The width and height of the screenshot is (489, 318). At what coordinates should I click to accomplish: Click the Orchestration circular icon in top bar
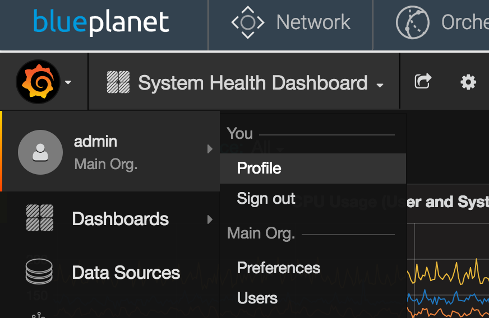[x=412, y=22]
